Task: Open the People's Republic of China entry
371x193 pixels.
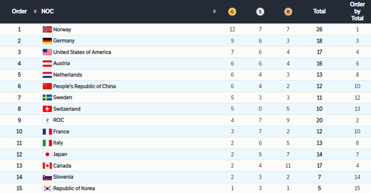Action: click(x=84, y=86)
